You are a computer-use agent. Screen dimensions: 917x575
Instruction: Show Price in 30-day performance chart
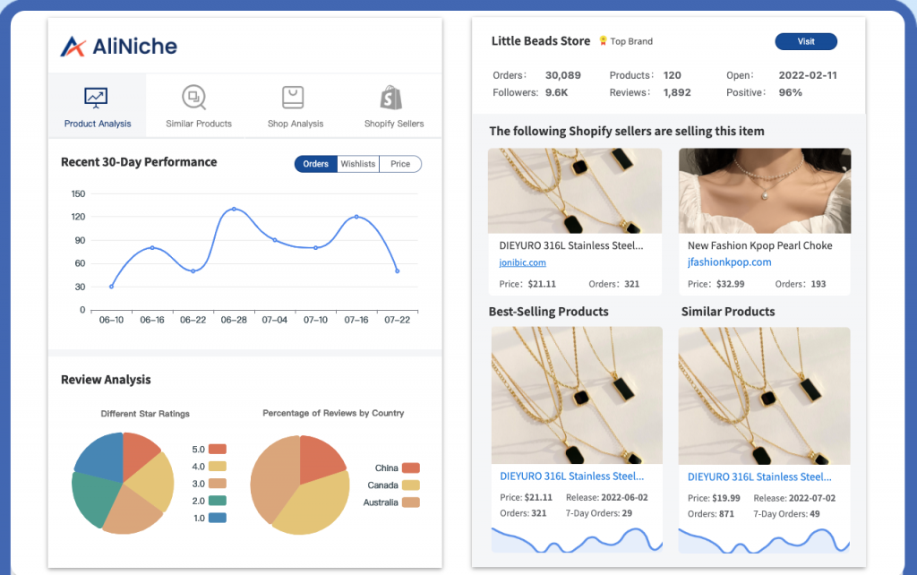tap(400, 164)
